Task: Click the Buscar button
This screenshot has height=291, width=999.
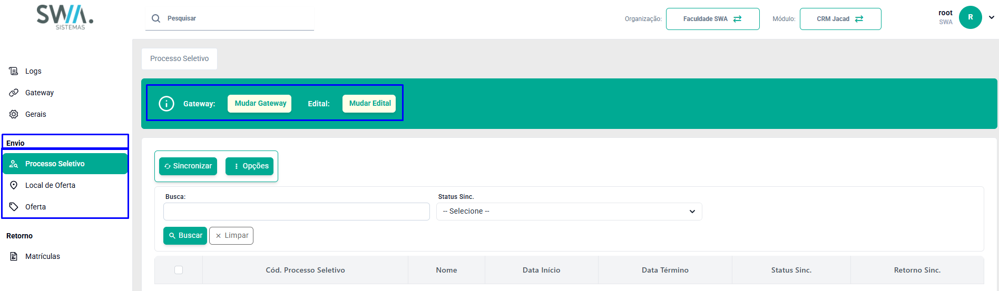Action: (x=185, y=236)
